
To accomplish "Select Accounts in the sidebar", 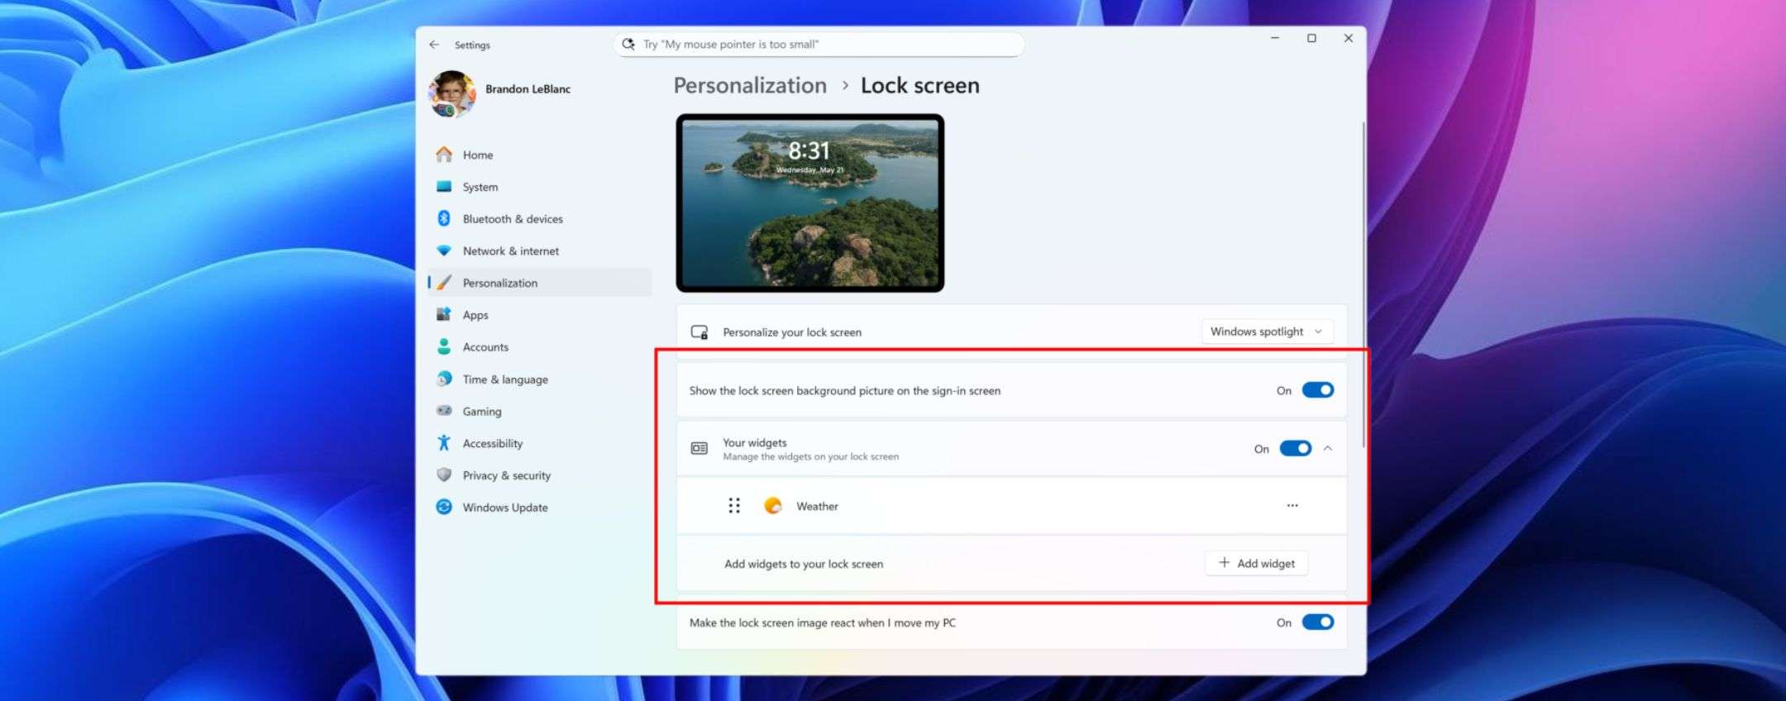I will coord(541,346).
